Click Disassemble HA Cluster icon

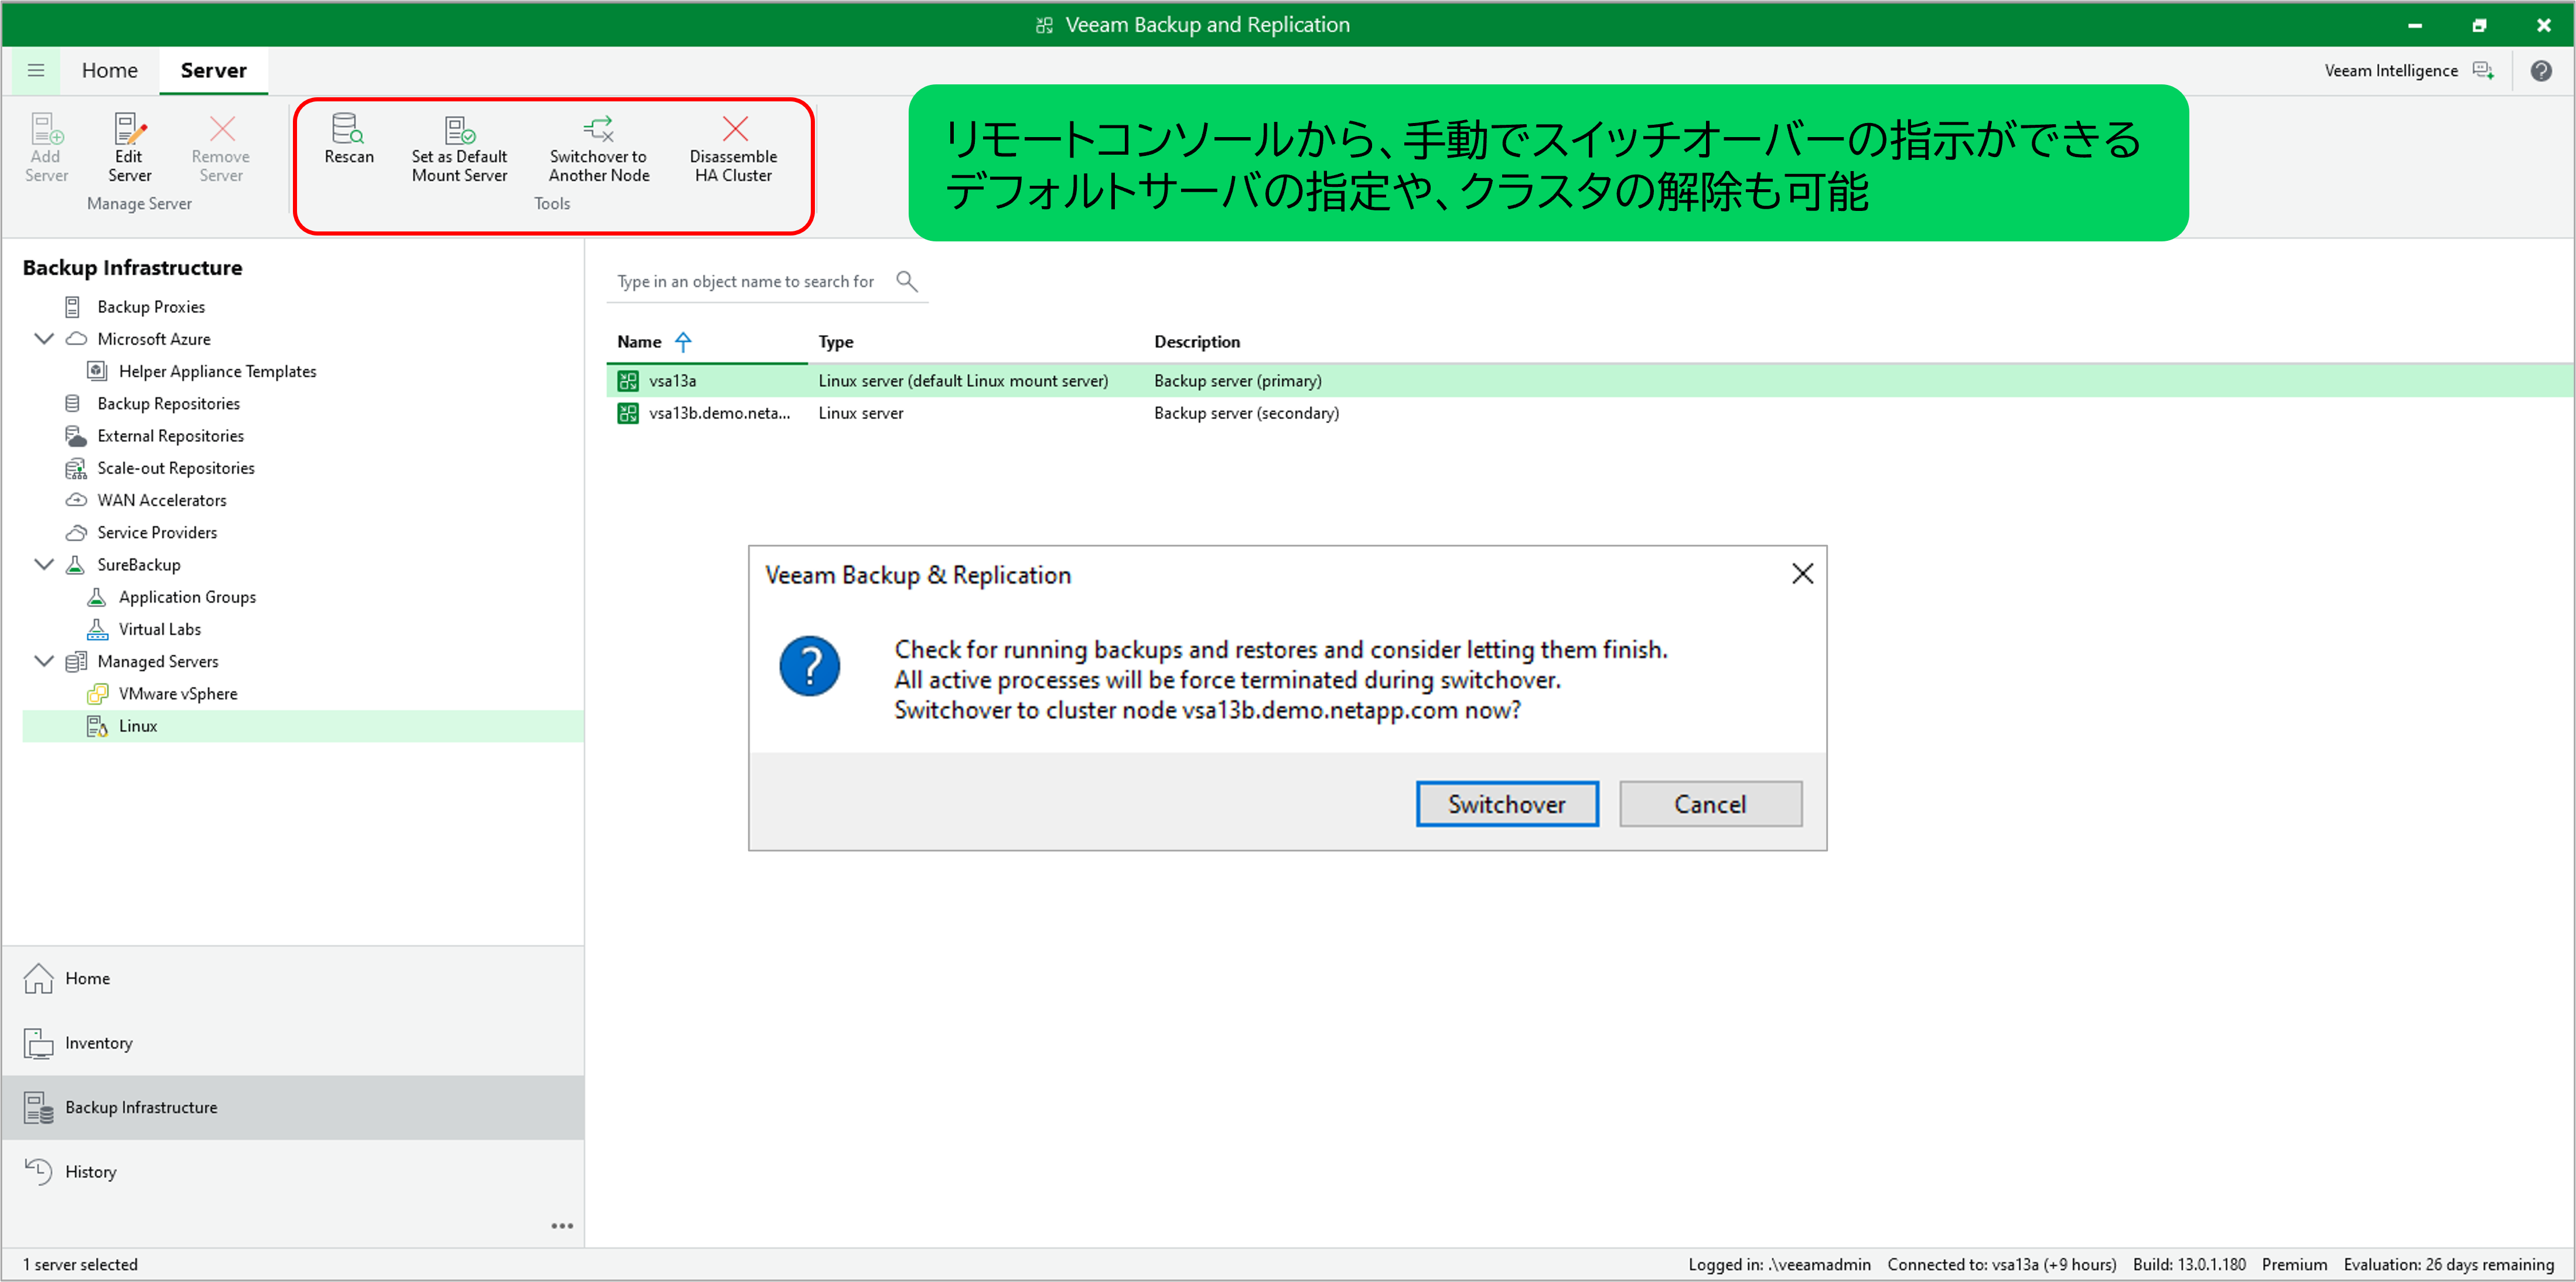[x=734, y=130]
